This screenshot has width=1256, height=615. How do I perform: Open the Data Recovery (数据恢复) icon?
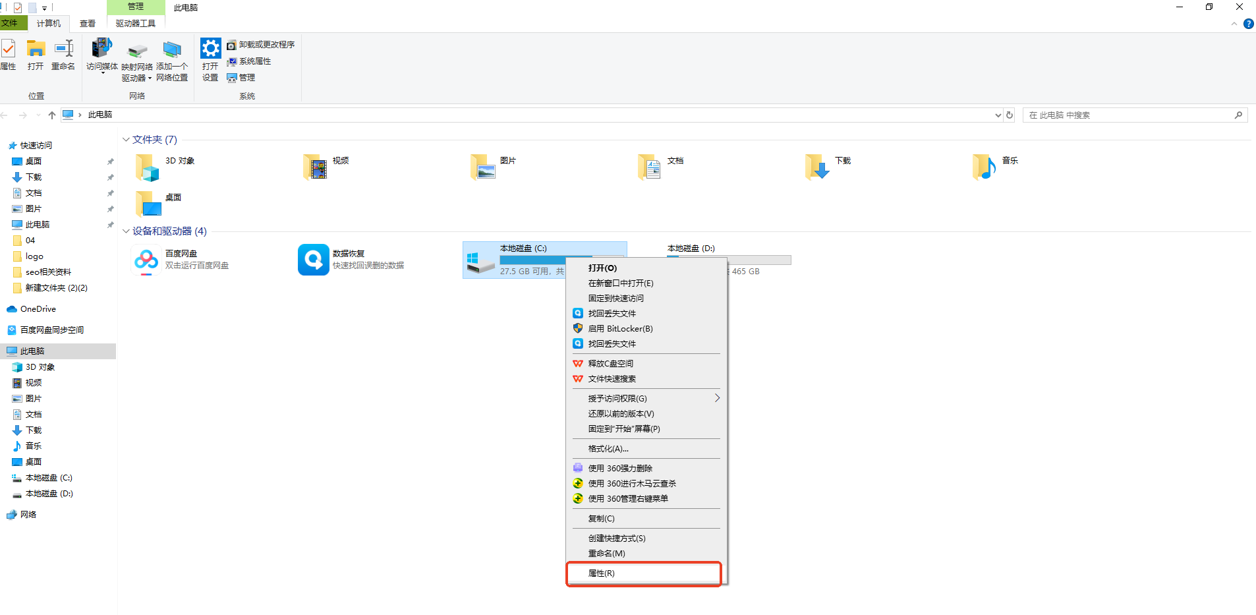point(313,260)
